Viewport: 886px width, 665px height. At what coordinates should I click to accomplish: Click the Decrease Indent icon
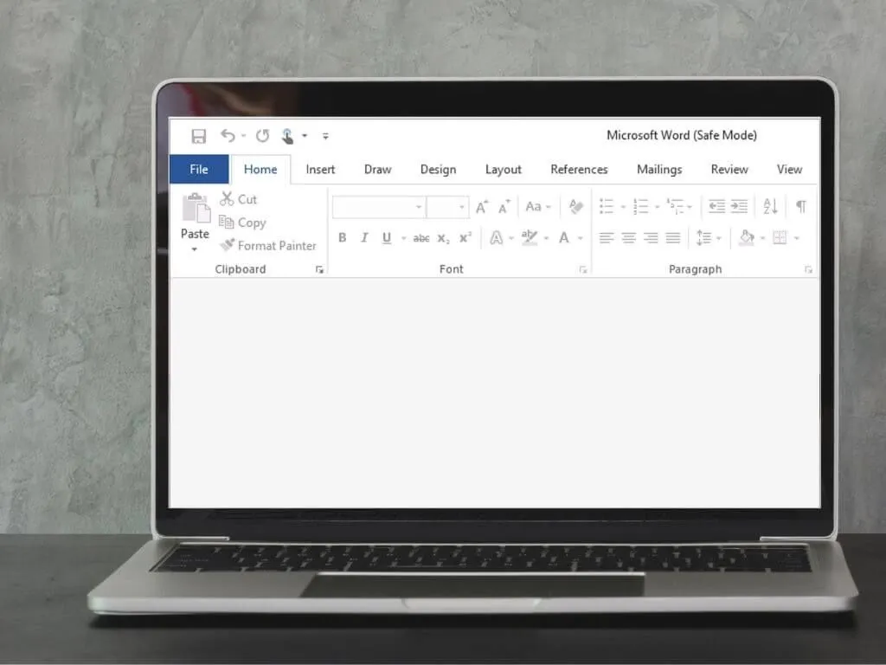tap(717, 206)
